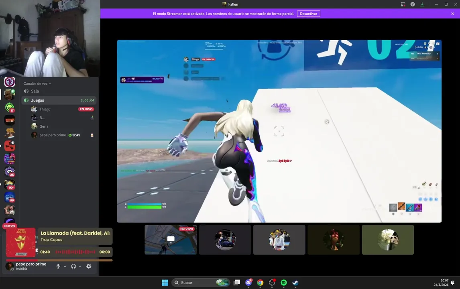Open the inbox icon in Discord title bar
The height and width of the screenshot is (289, 460).
(x=403, y=4)
